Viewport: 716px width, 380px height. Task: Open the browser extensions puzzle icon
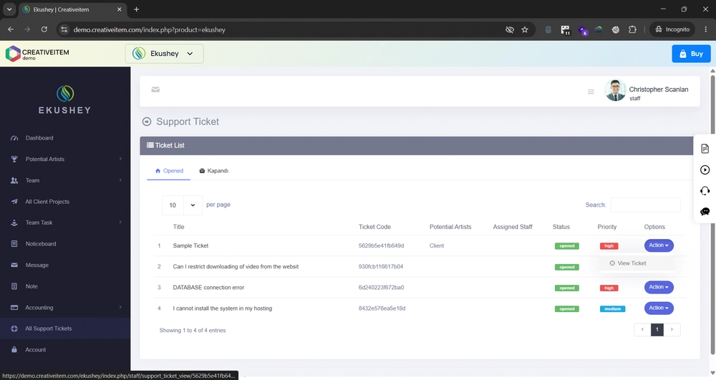click(x=632, y=29)
